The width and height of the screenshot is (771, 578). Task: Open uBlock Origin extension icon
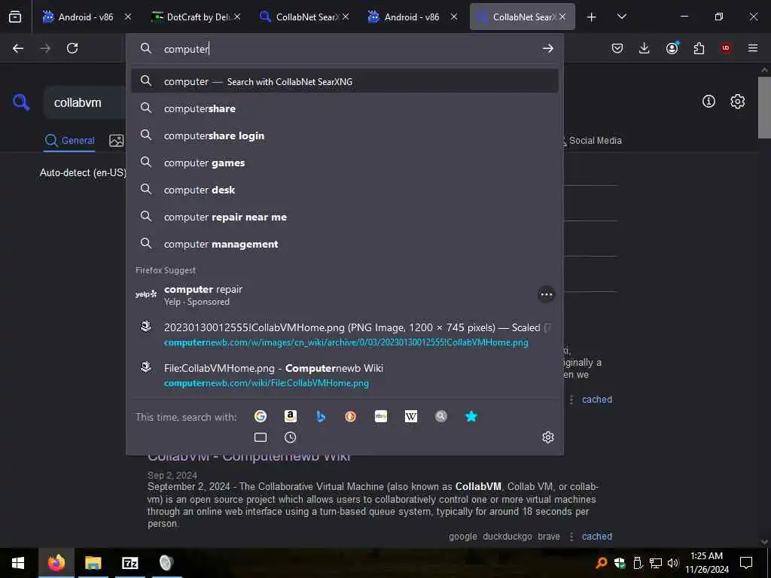[x=726, y=48]
